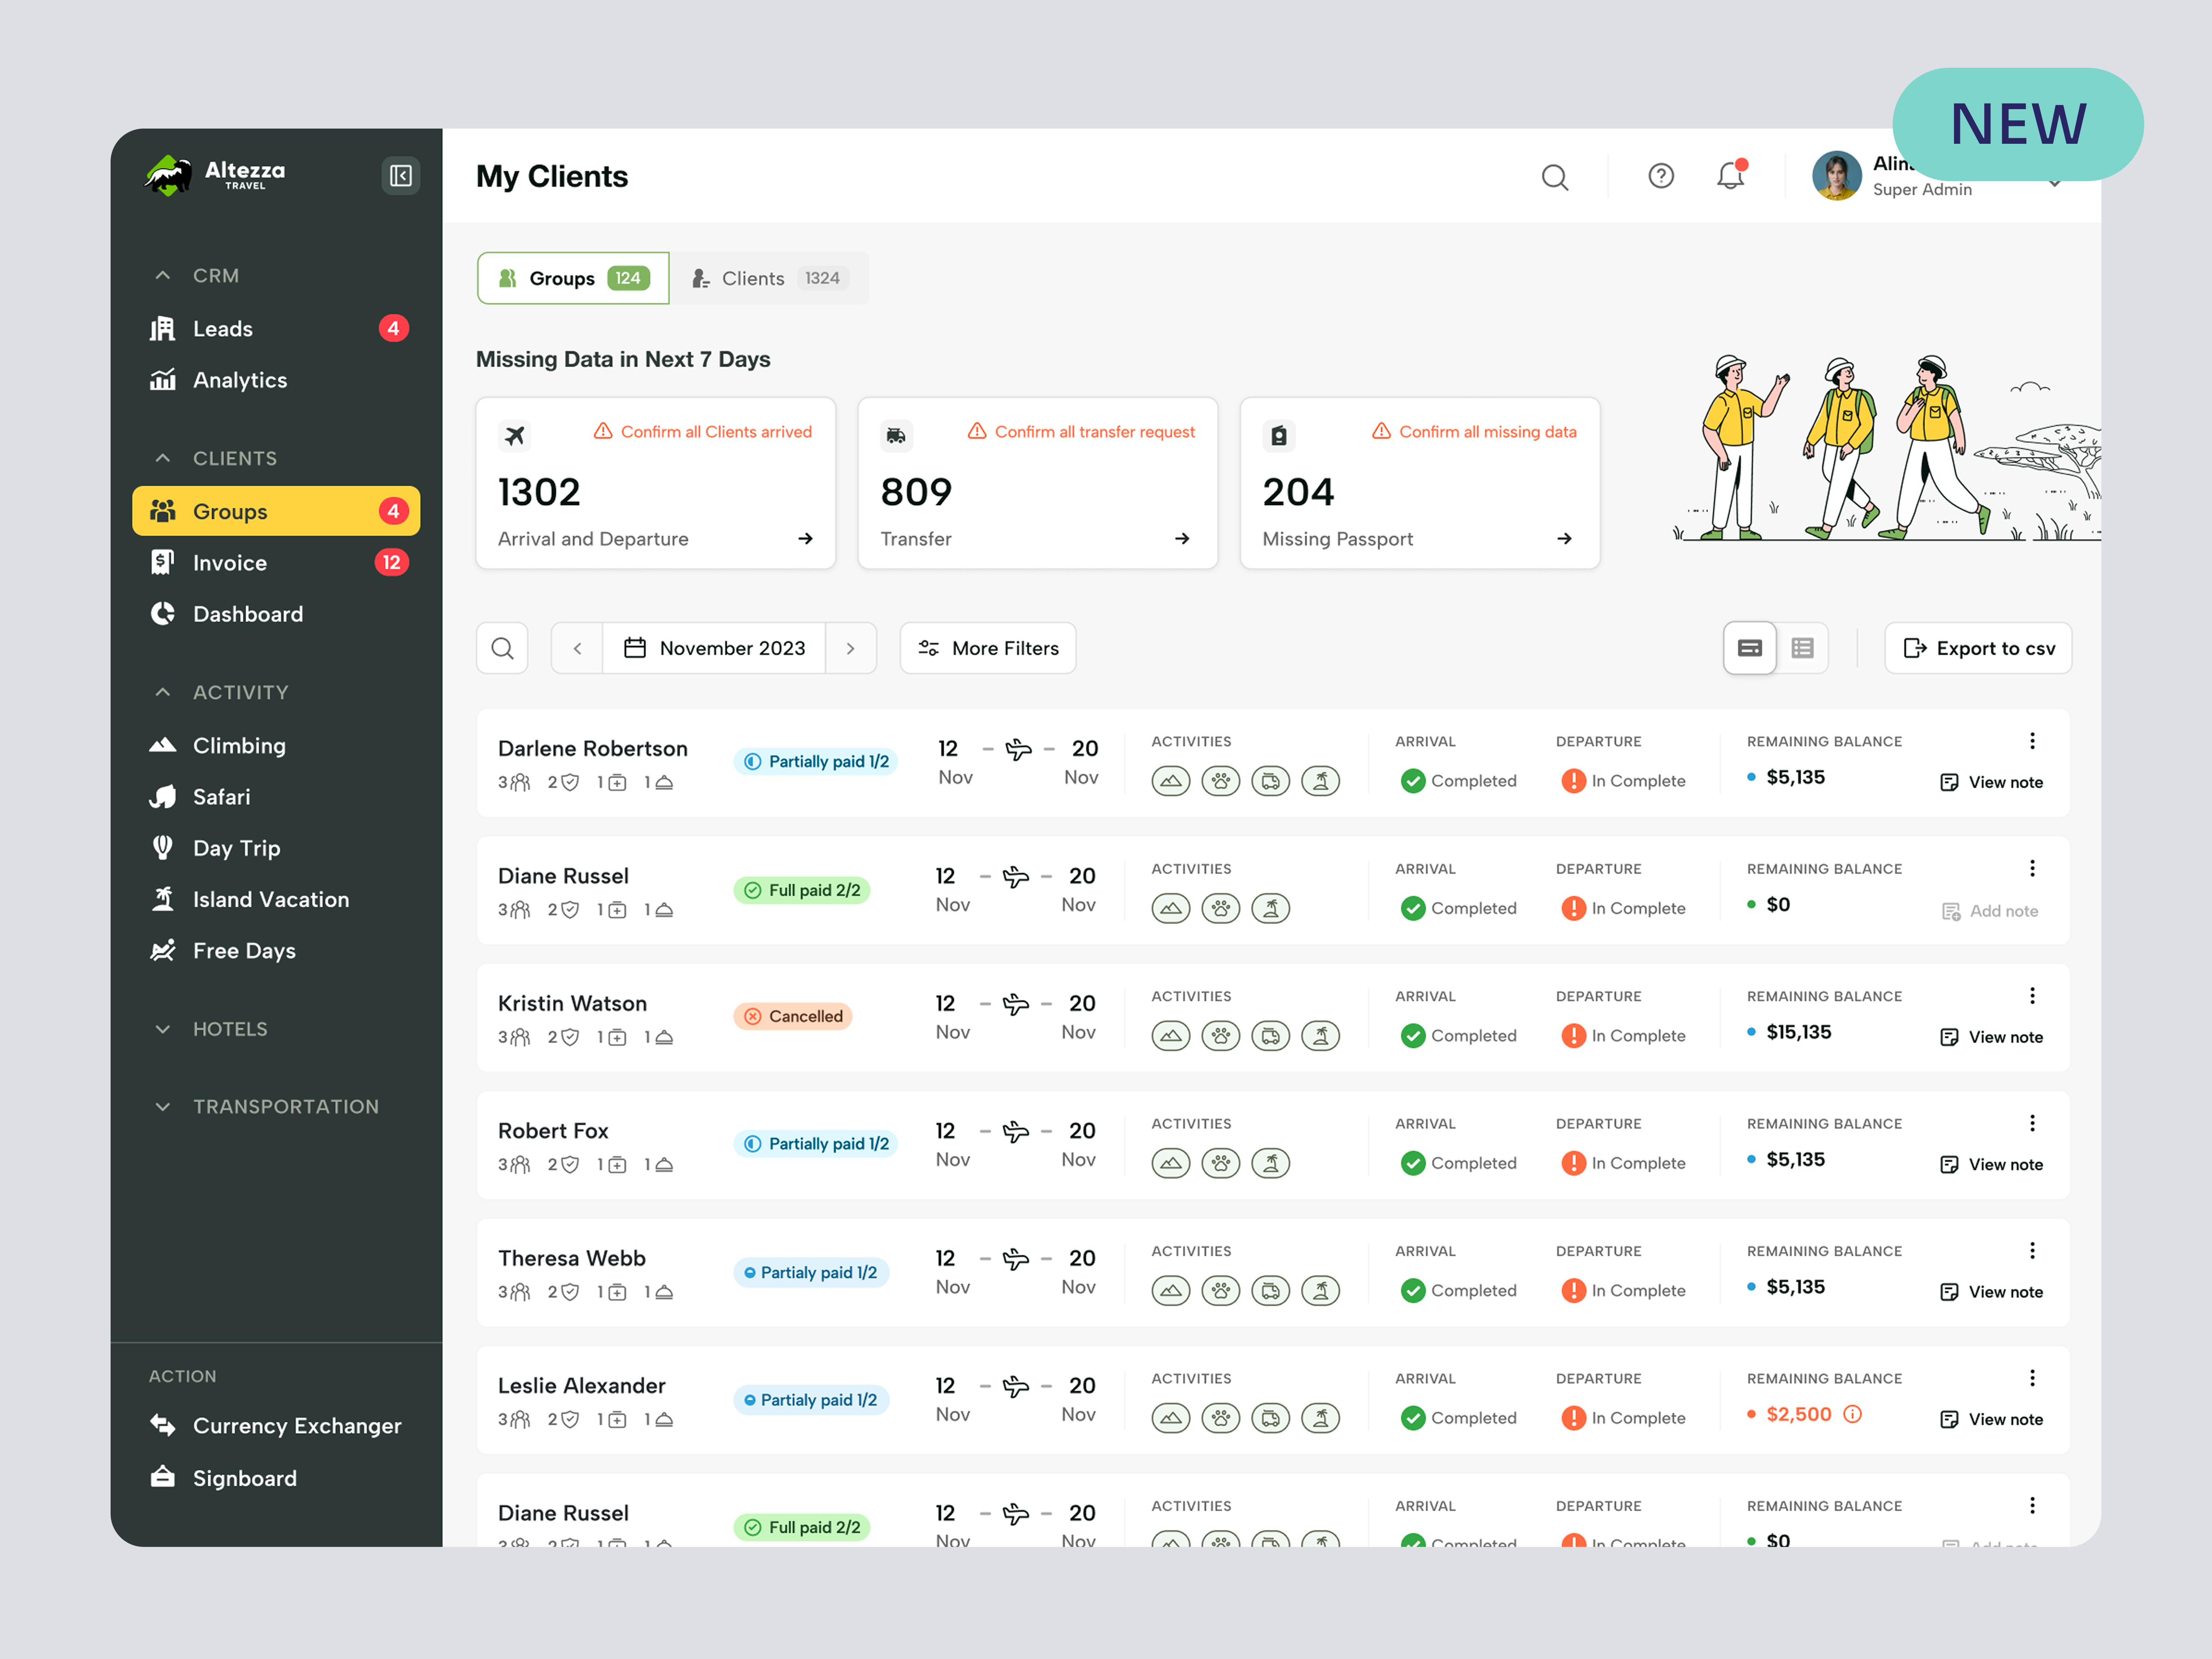The image size is (2212, 1659).
Task: Open the Safari activity section
Action: pyautogui.click(x=221, y=797)
